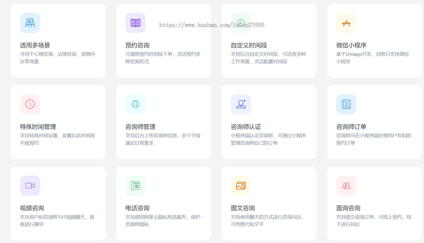The image size is (424, 243).
Task: Click the red clock icon above 特殊时间管理
Action: [x=30, y=104]
